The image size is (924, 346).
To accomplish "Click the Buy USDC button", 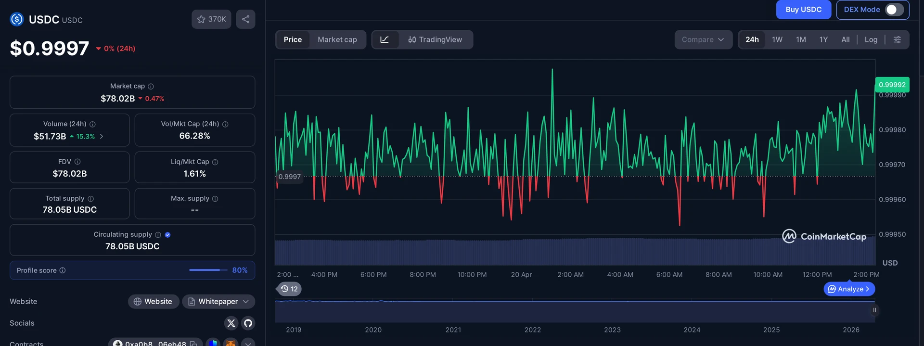I will tap(804, 10).
